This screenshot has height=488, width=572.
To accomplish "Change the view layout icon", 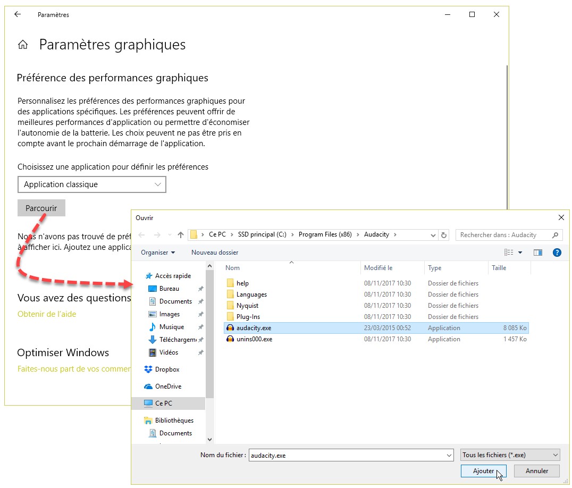I will (x=509, y=253).
